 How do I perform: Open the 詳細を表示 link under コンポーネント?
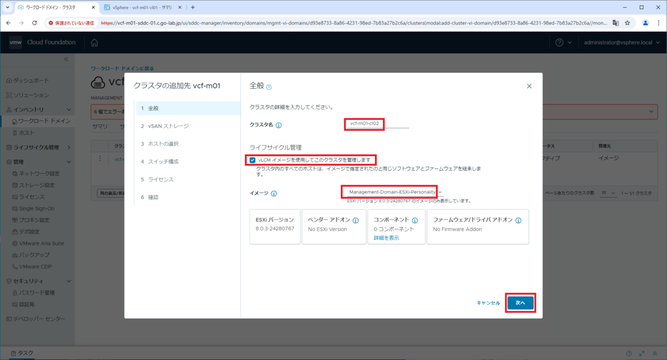pyautogui.click(x=386, y=238)
